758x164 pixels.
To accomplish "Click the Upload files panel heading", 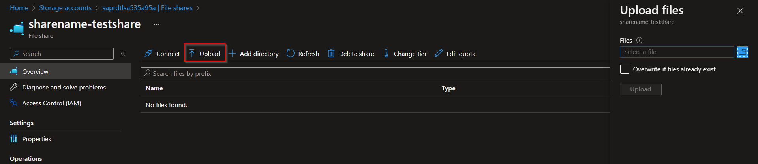I will (x=652, y=10).
